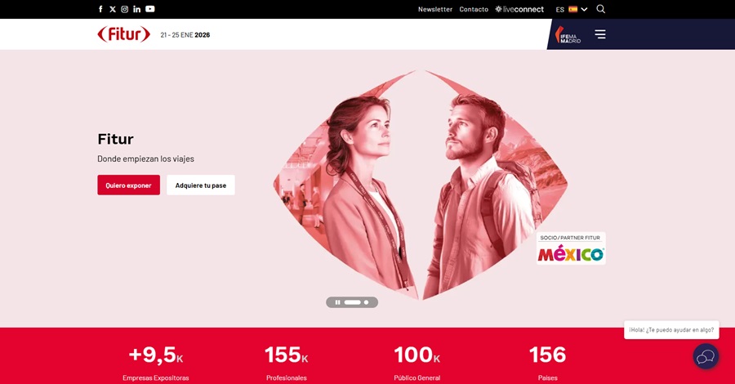Open the liveconnect link
Screen dimensions: 735x384
tap(519, 9)
